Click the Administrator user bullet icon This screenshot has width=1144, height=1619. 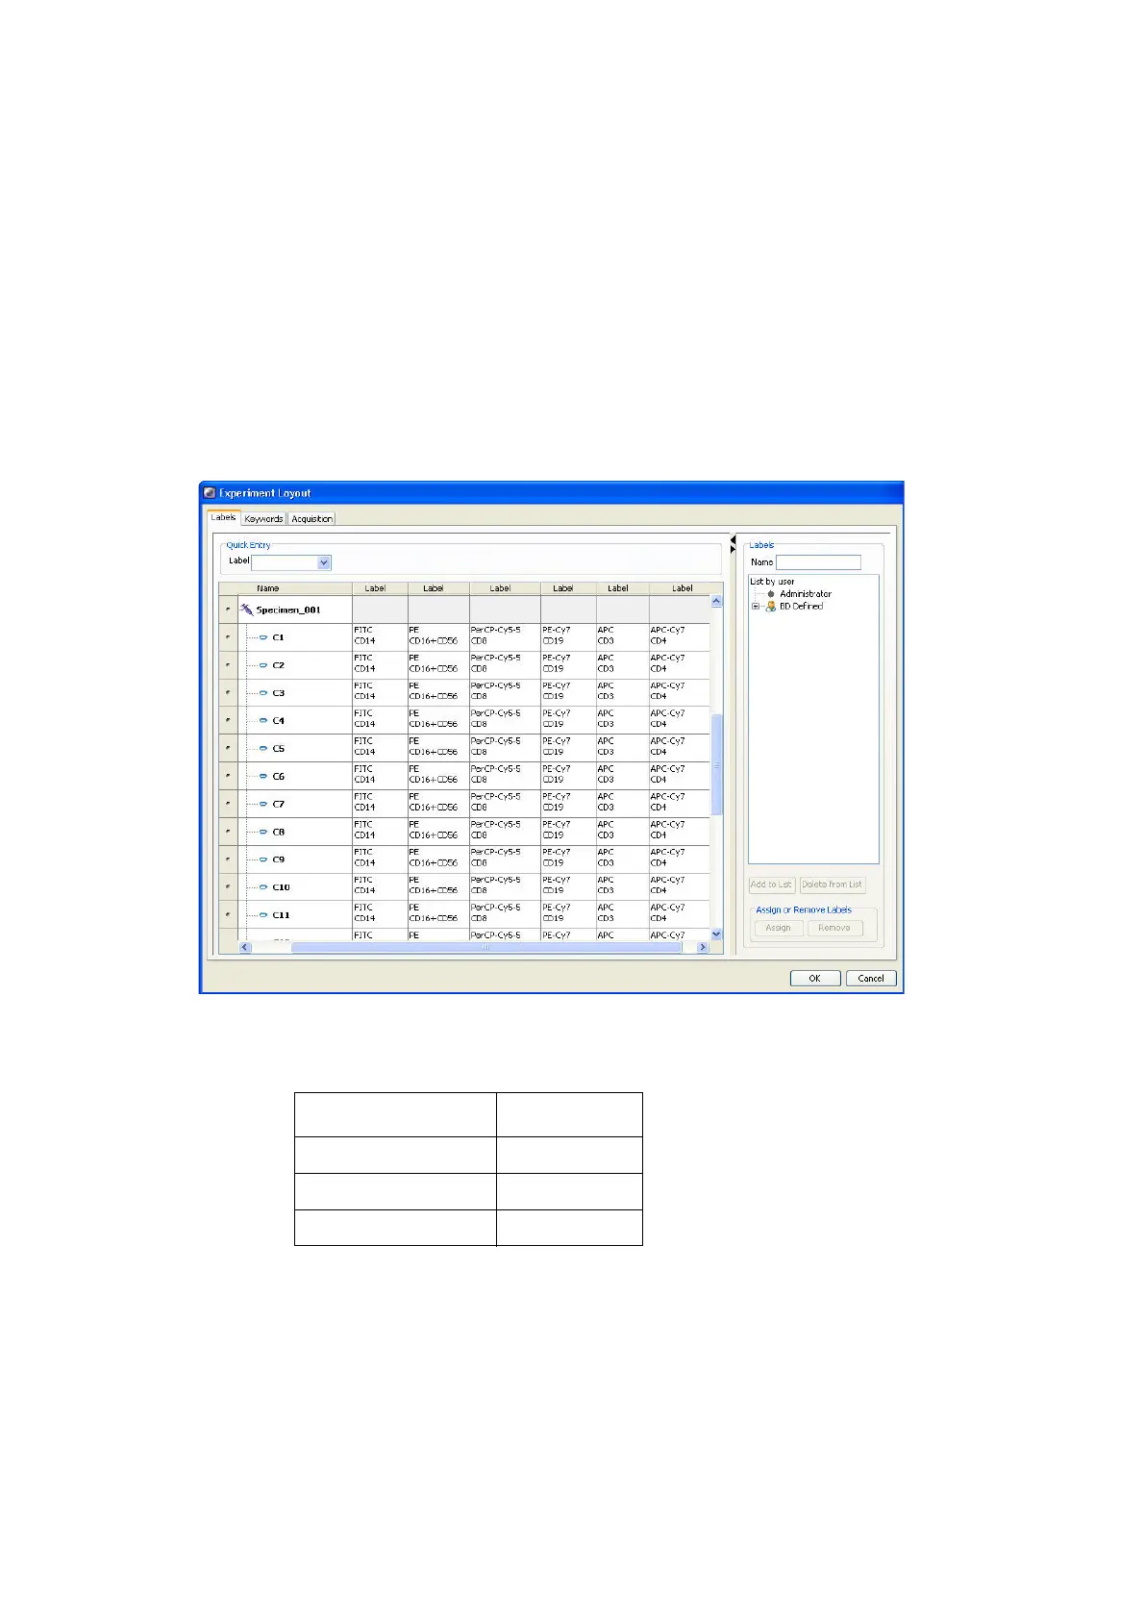click(771, 594)
